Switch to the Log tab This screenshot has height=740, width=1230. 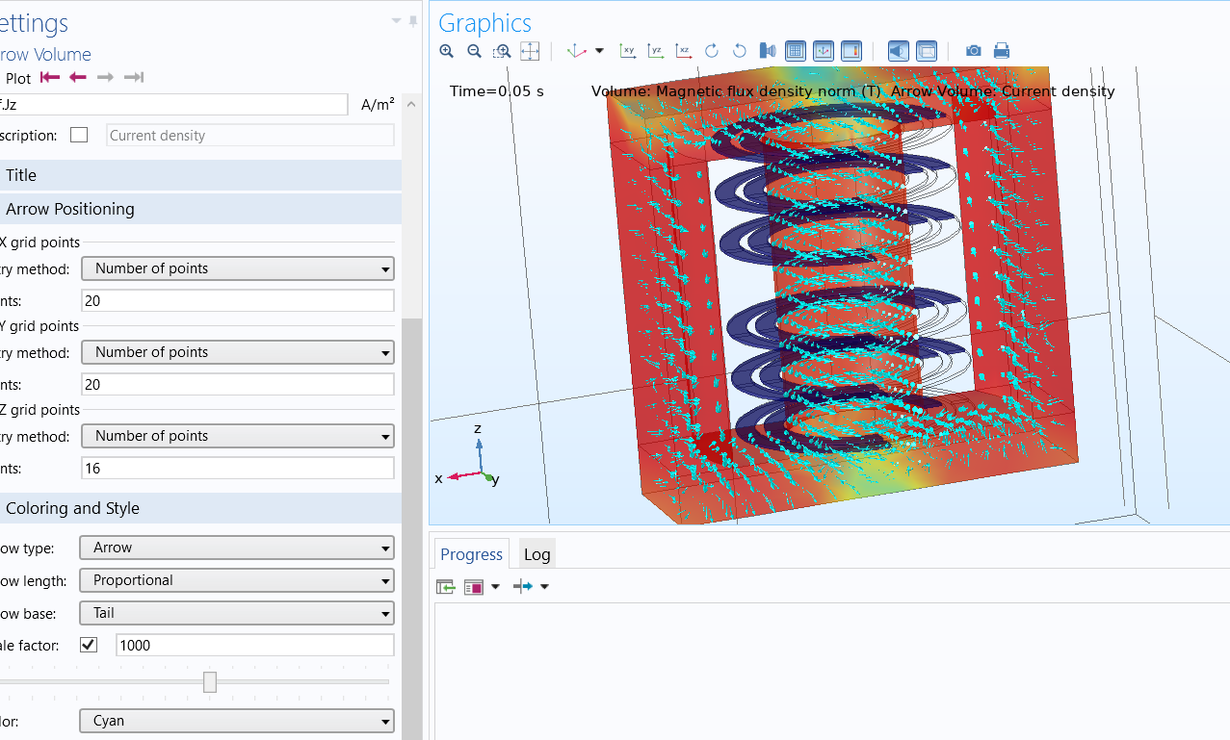[x=536, y=554]
